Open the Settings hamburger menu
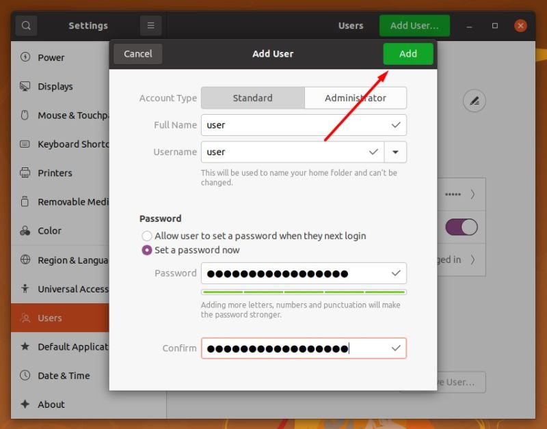This screenshot has height=429, width=547. pos(150,25)
